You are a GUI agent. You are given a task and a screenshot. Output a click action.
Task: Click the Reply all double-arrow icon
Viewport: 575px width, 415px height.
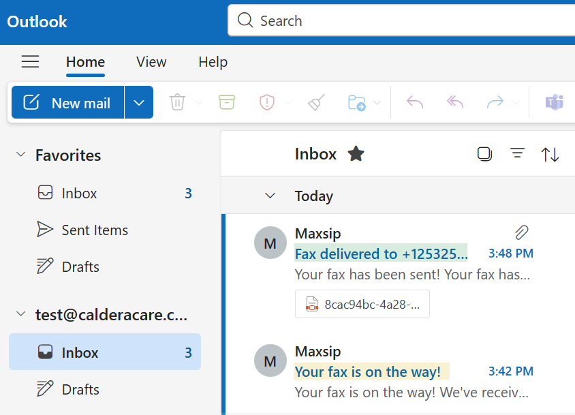pyautogui.click(x=455, y=102)
